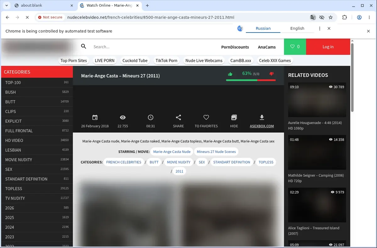
Task: Open the CamBB.xxx pill link
Action: coord(241,61)
